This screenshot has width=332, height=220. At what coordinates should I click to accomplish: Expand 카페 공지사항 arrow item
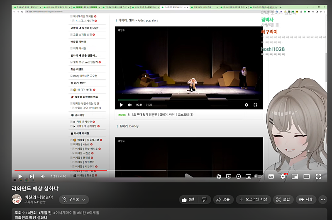click(84, 122)
